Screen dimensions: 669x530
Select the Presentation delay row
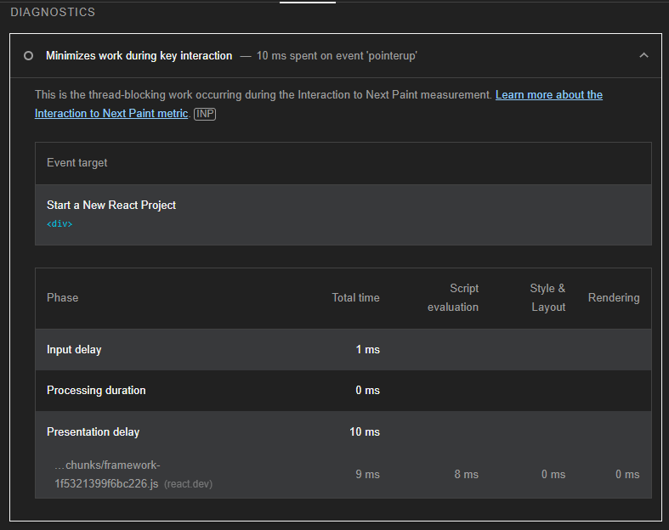tap(93, 432)
